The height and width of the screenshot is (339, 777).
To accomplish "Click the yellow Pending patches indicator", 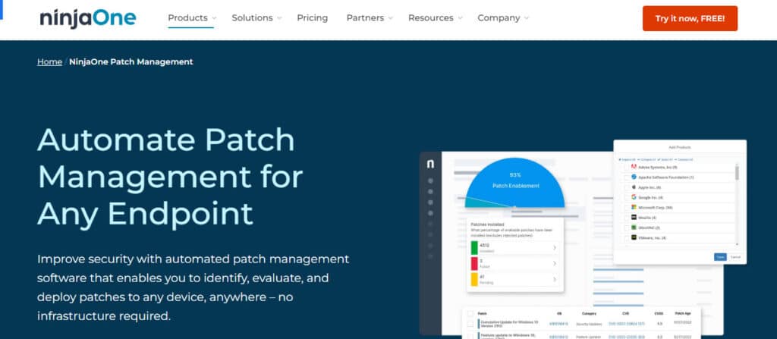I will coord(474,279).
